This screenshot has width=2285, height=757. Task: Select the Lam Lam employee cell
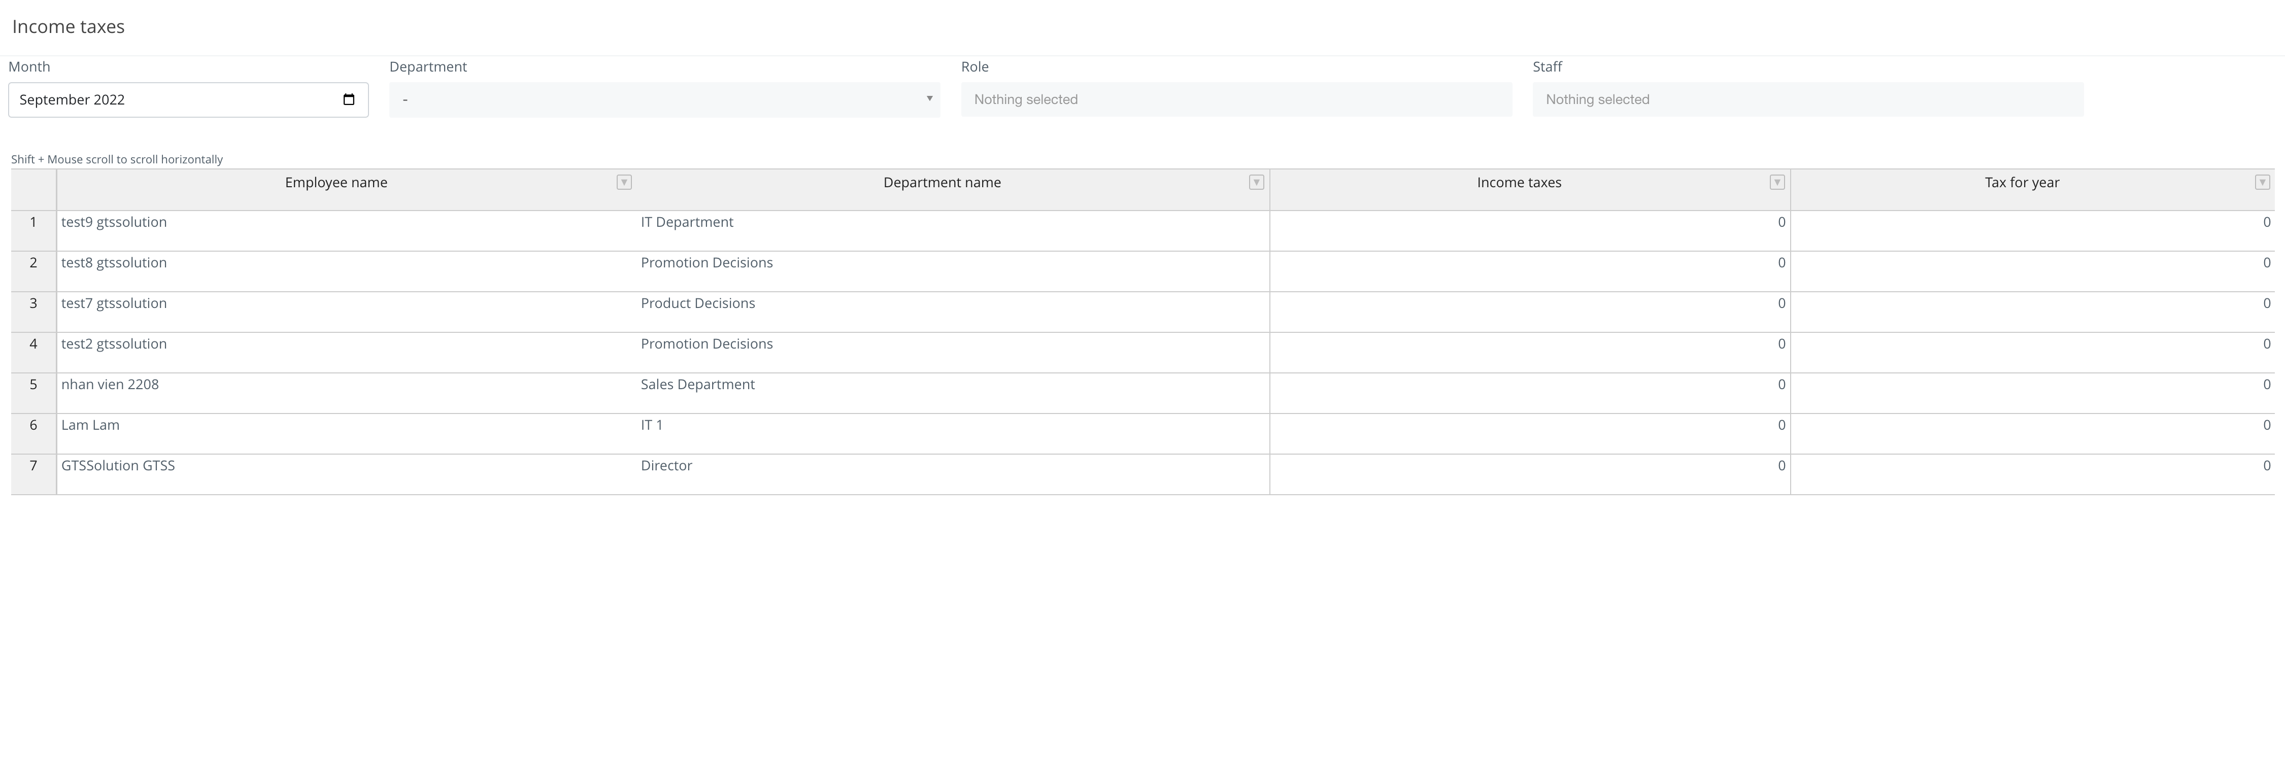tap(90, 426)
